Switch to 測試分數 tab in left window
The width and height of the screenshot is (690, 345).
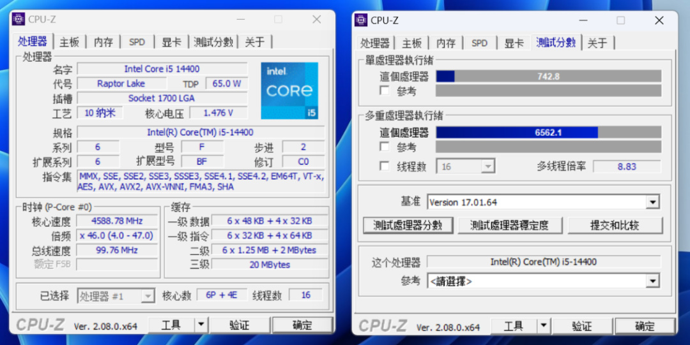pos(213,42)
